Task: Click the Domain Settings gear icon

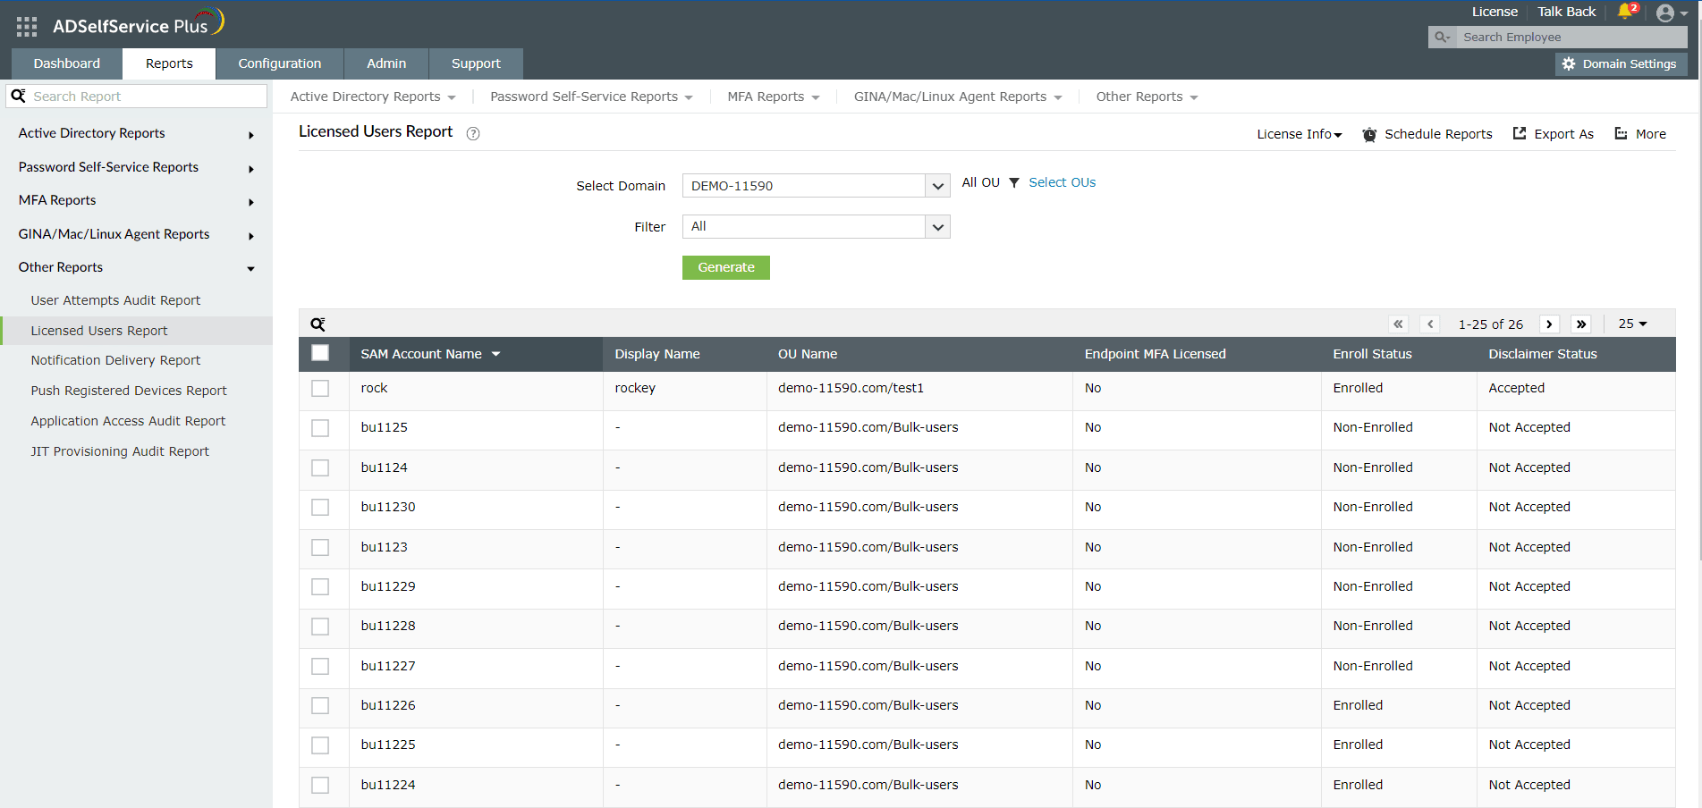Action: point(1569,64)
